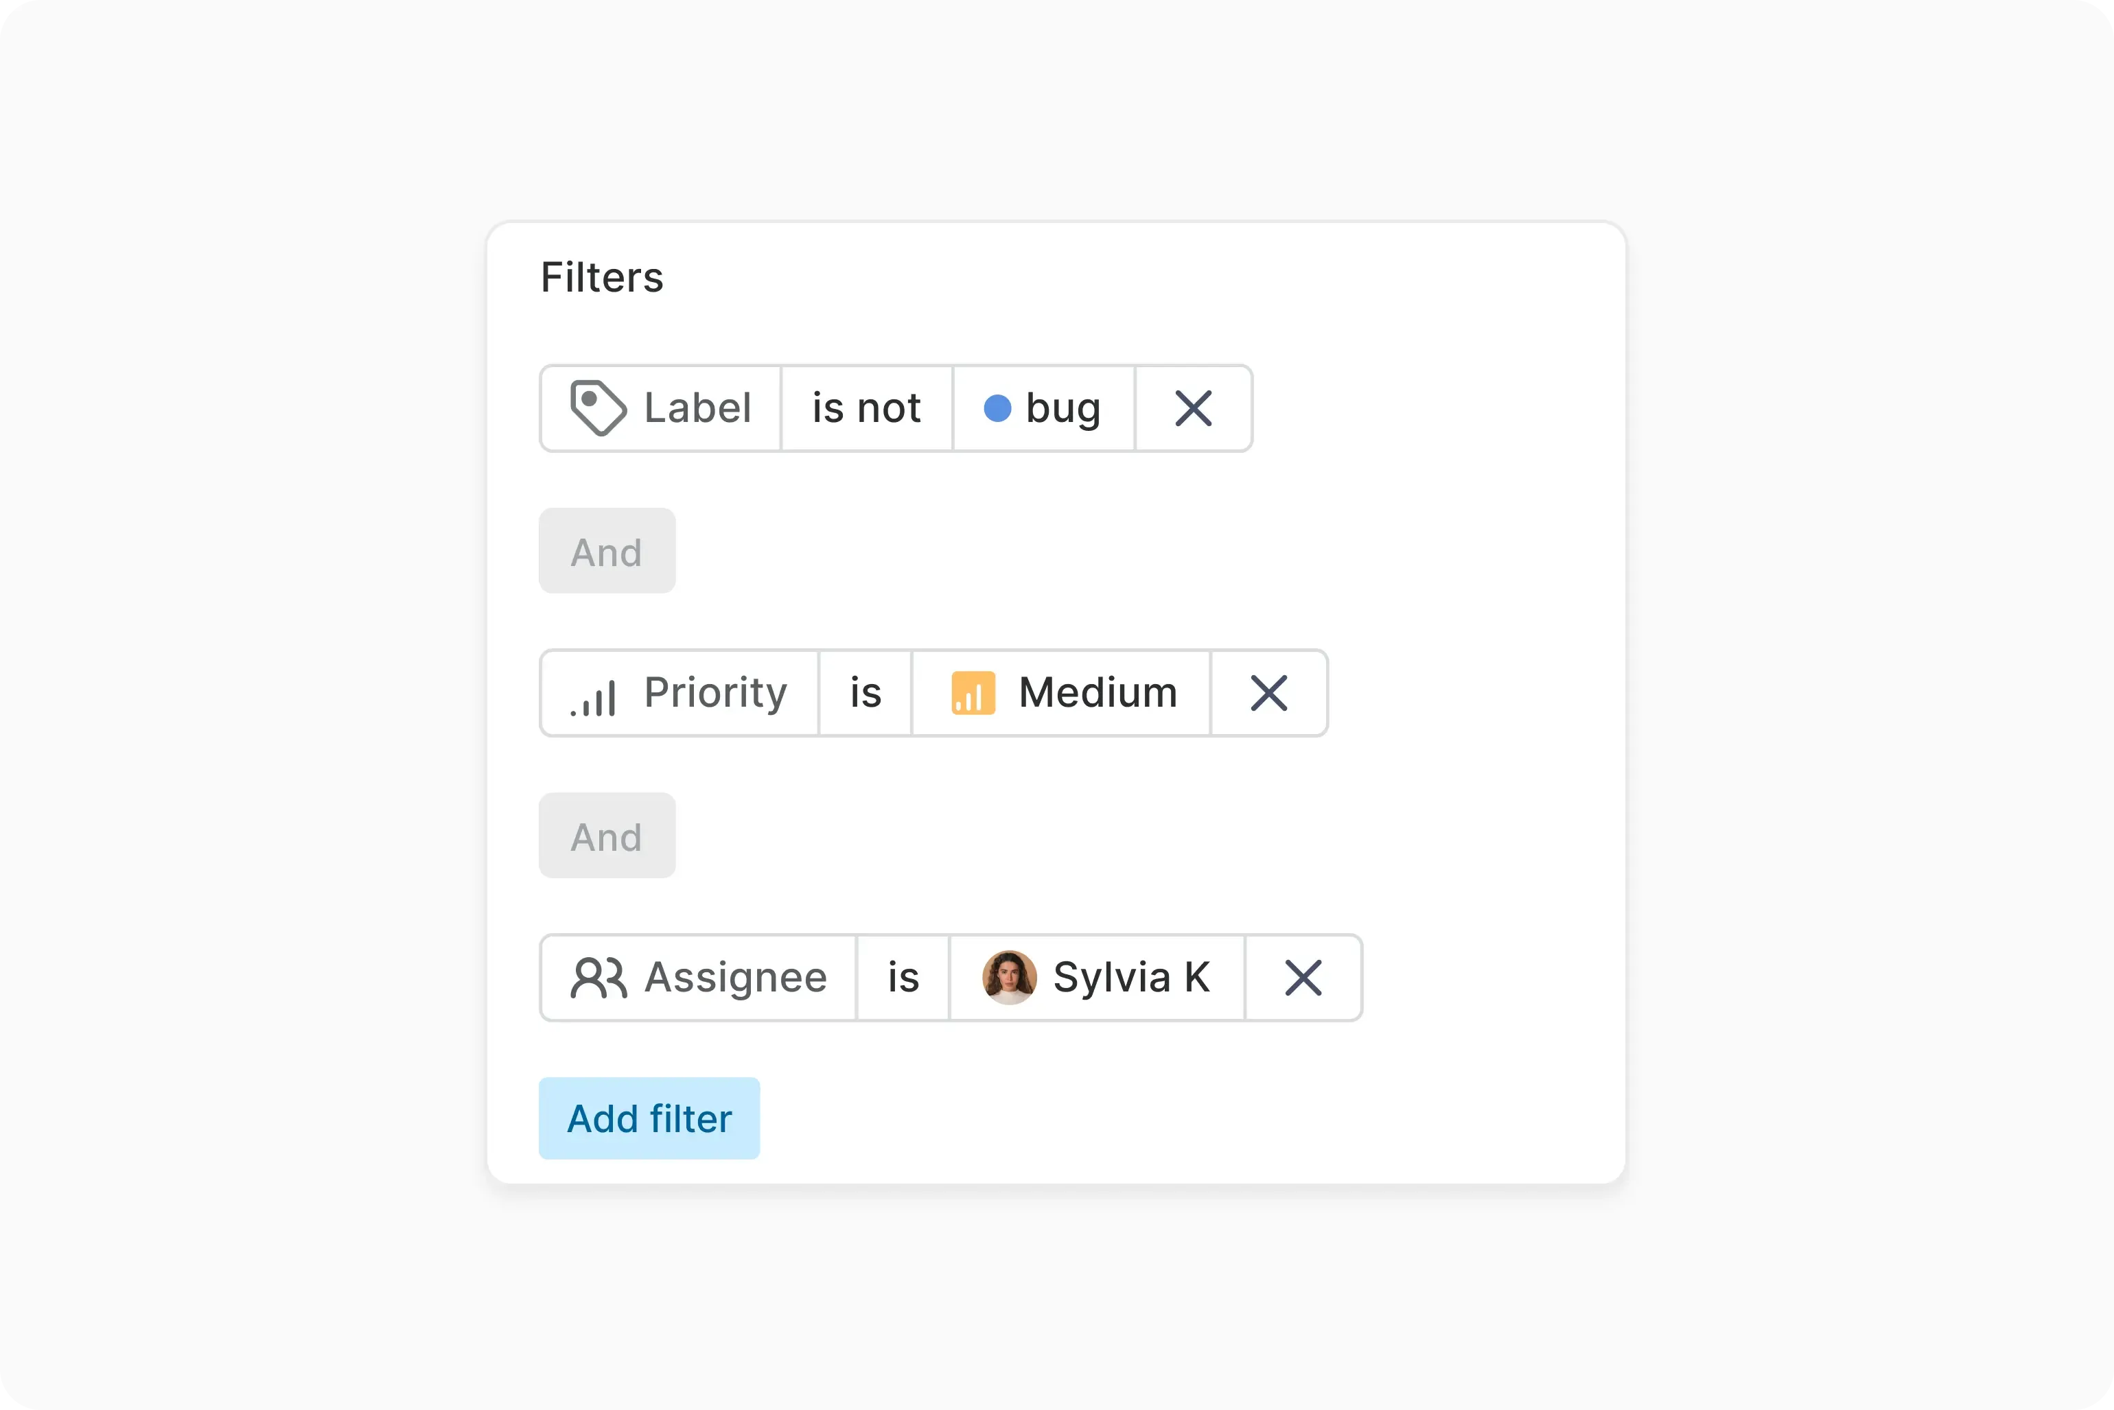Toggle the Label condition to include bug
Screen dimensions: 2114x1410
(x=866, y=408)
